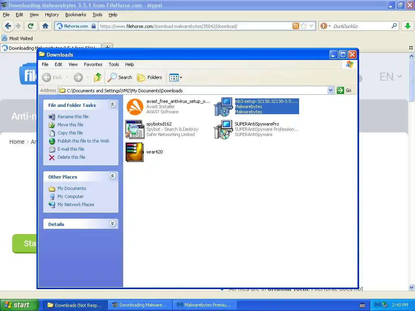Click the Windows start button
415x311 pixels.
[19, 305]
